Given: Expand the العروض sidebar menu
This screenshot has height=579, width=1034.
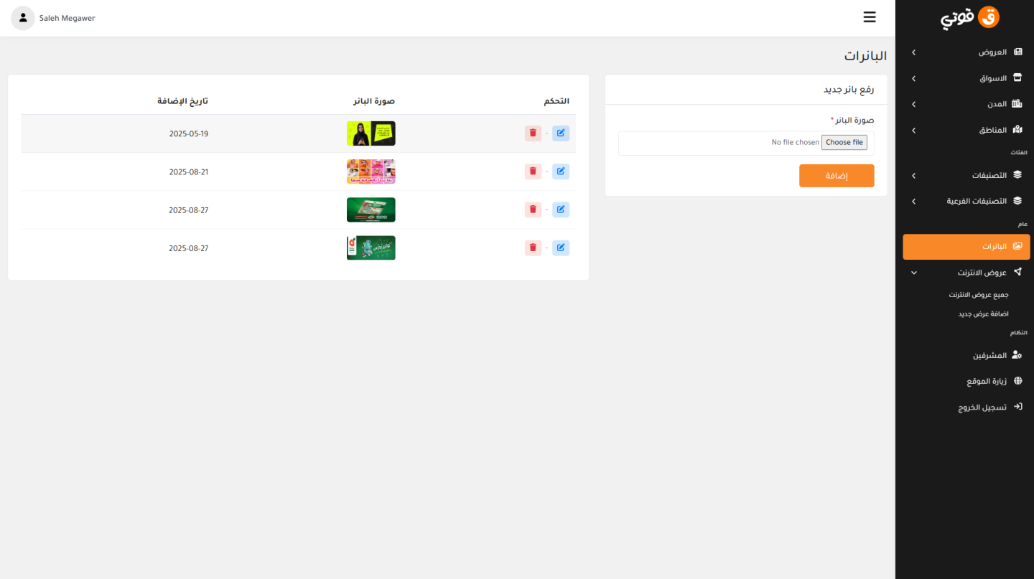Looking at the screenshot, I should pos(966,52).
